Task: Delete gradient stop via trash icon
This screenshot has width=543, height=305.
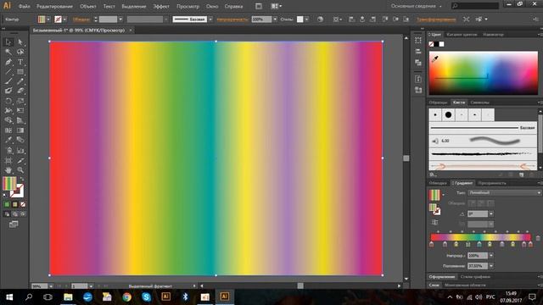Action: (538, 238)
